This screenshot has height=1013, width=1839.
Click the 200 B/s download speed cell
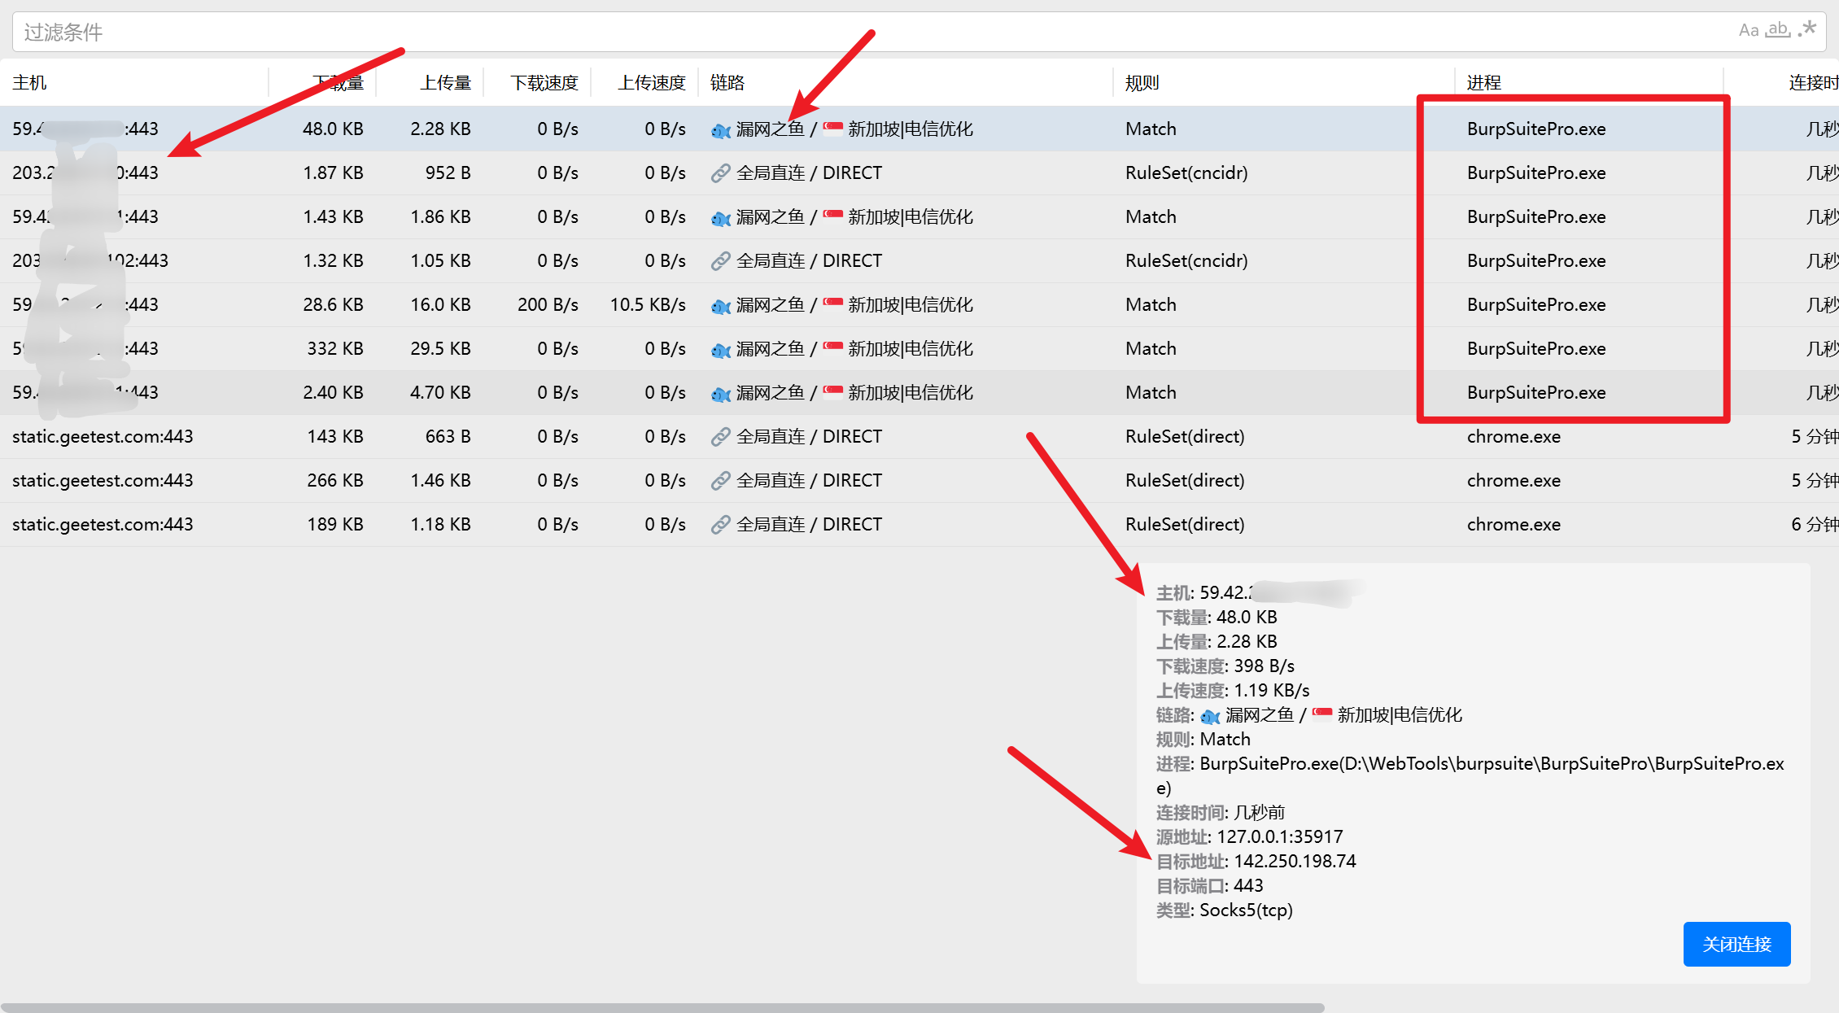point(548,304)
